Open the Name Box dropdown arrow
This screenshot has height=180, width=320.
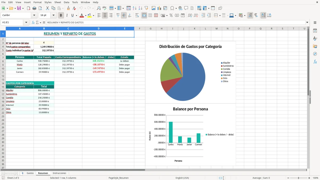tap(26, 22)
